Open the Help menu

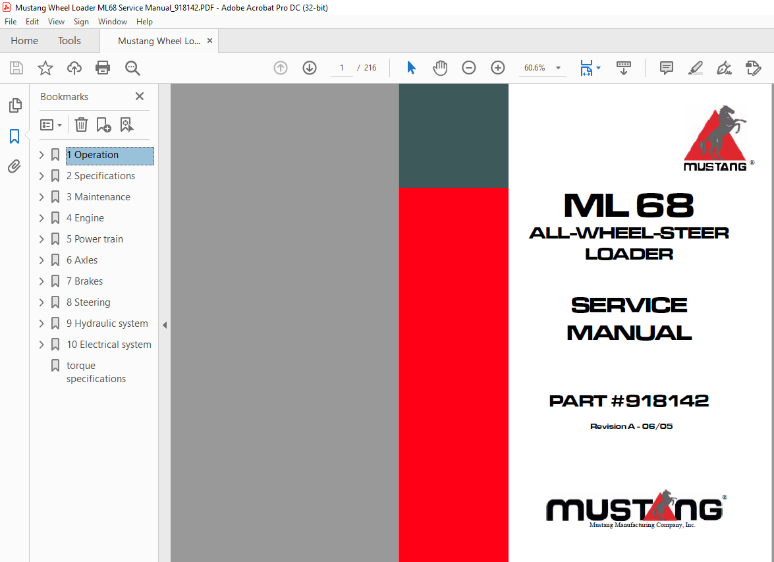(x=145, y=22)
